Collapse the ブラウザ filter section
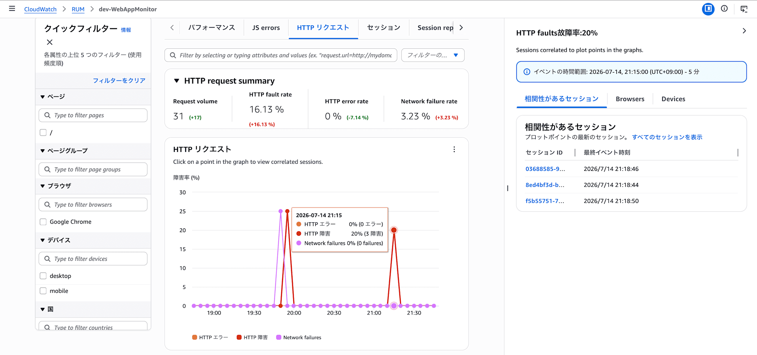Screen dimensions: 757x355 [42, 186]
